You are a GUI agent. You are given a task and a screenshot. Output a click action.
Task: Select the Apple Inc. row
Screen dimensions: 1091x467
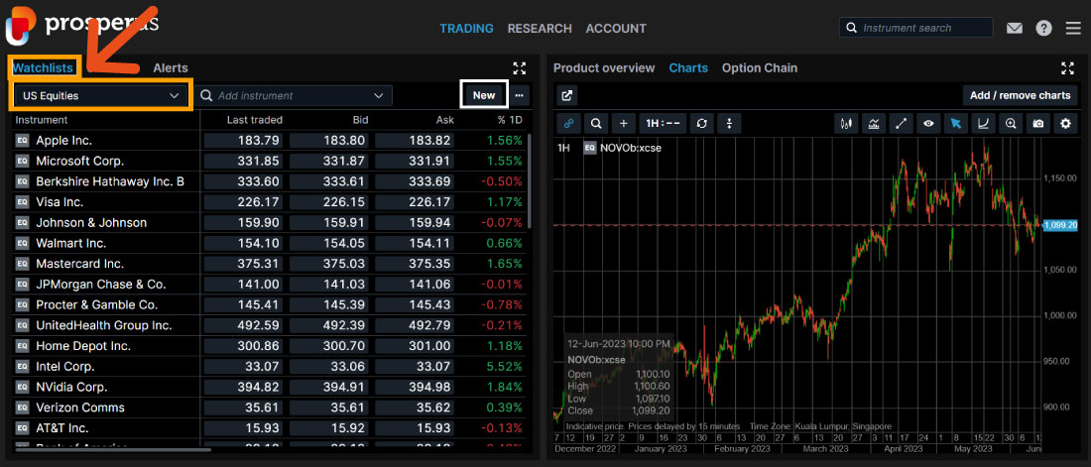click(269, 140)
